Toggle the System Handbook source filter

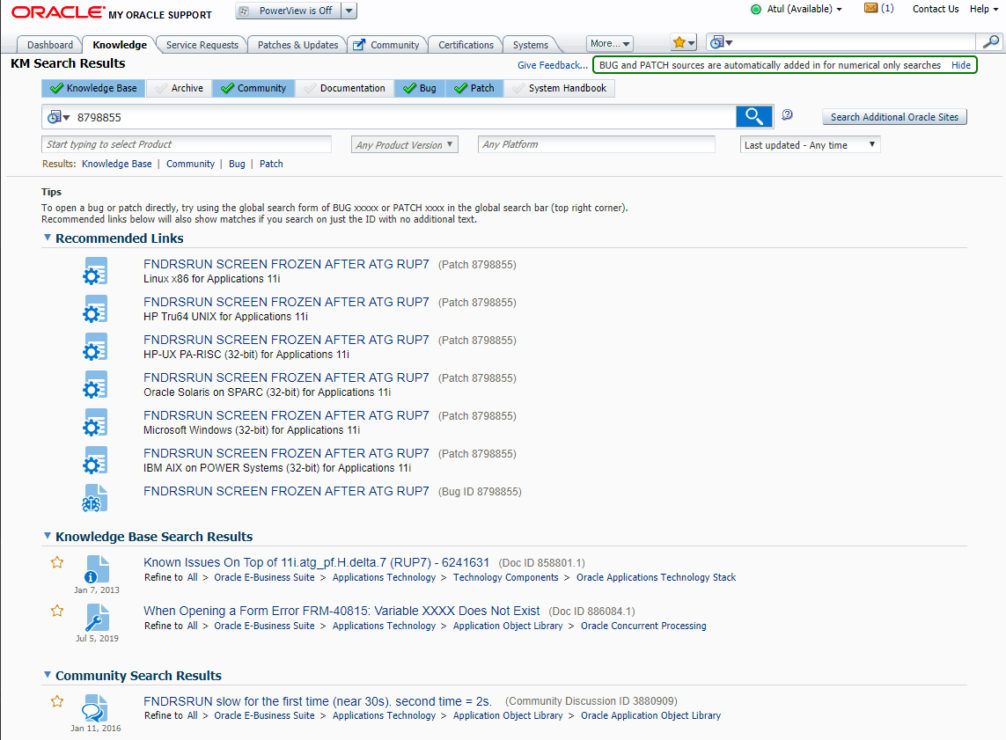coord(560,88)
